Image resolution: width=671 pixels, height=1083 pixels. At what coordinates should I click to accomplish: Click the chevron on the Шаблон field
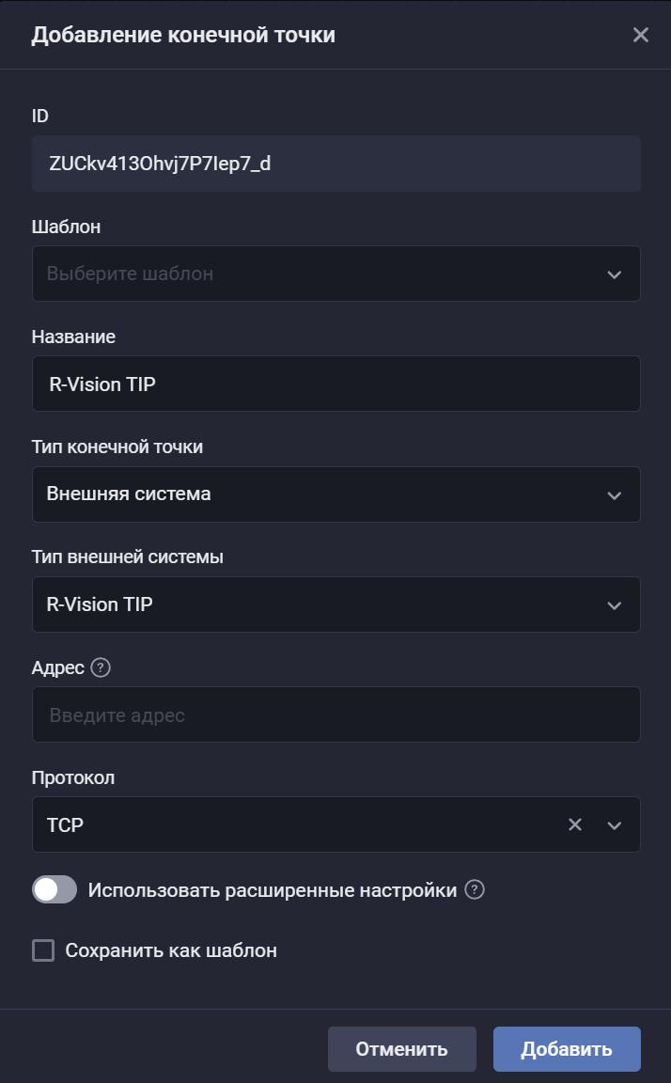click(614, 274)
